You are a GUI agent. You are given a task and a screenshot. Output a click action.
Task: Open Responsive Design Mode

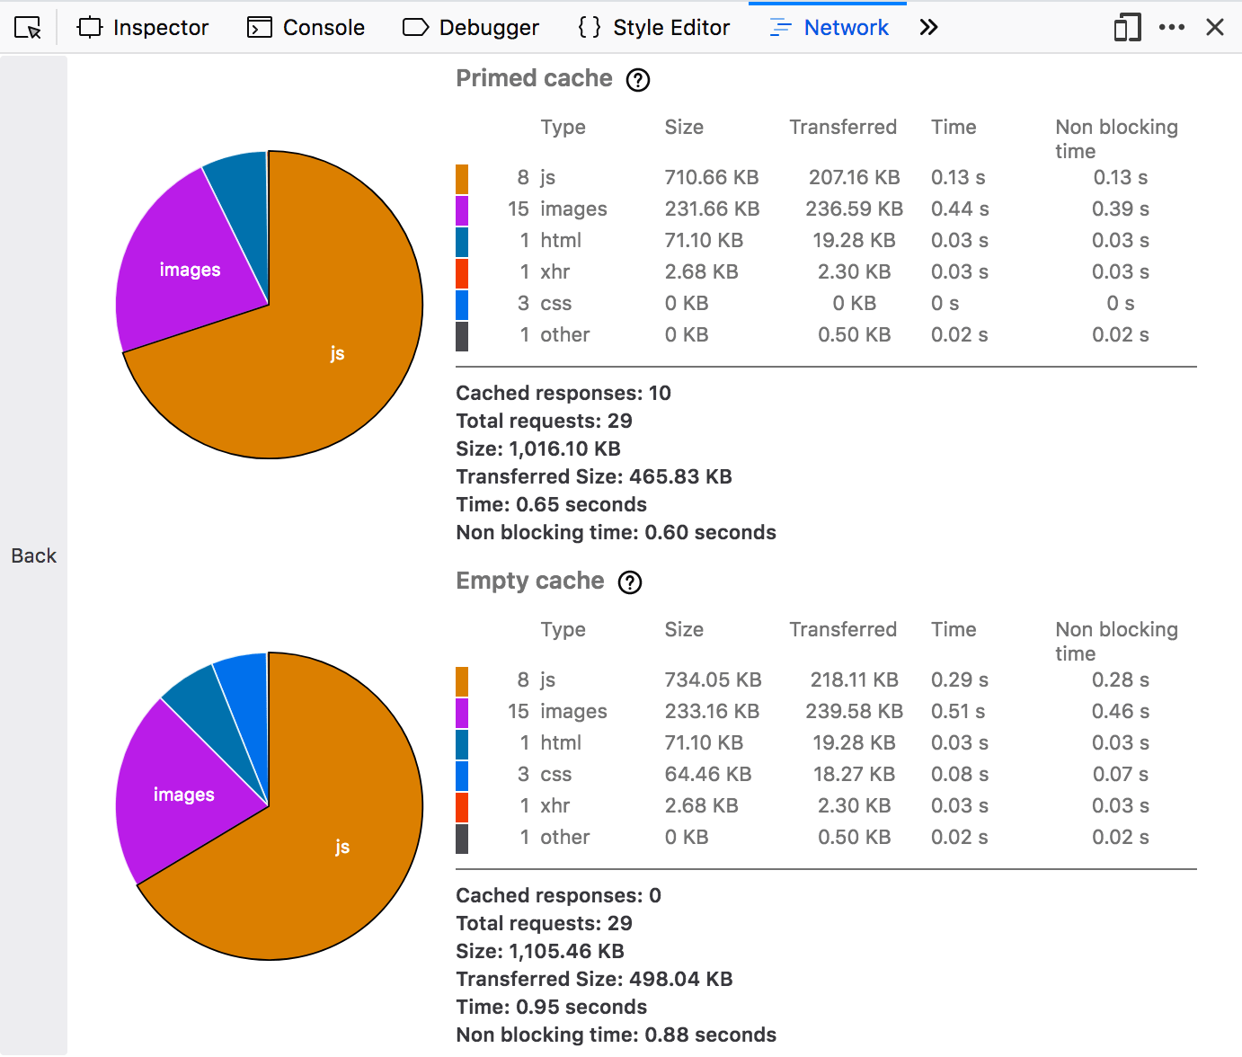click(x=1126, y=28)
